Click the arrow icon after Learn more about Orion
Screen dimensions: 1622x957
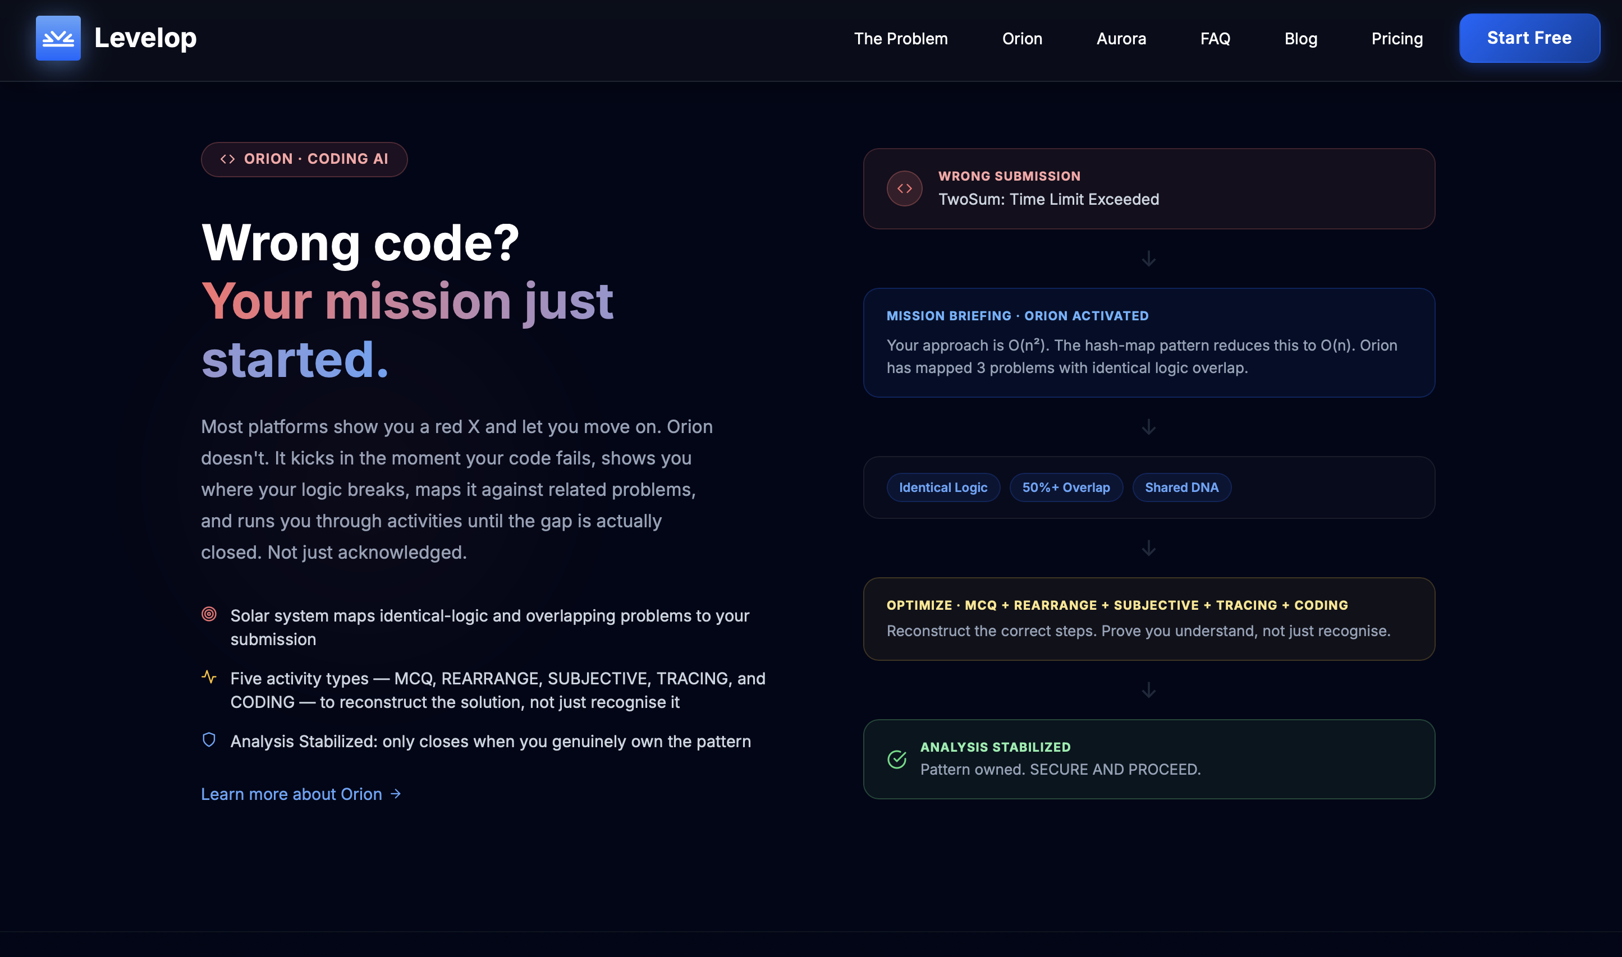point(396,794)
